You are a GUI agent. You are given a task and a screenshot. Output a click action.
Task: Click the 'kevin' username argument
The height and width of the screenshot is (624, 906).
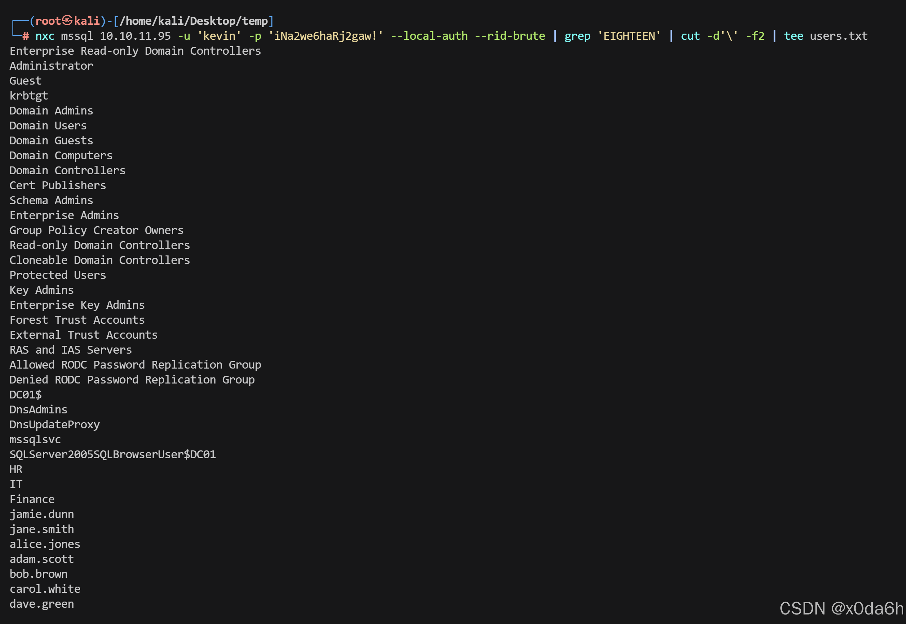[x=219, y=36]
